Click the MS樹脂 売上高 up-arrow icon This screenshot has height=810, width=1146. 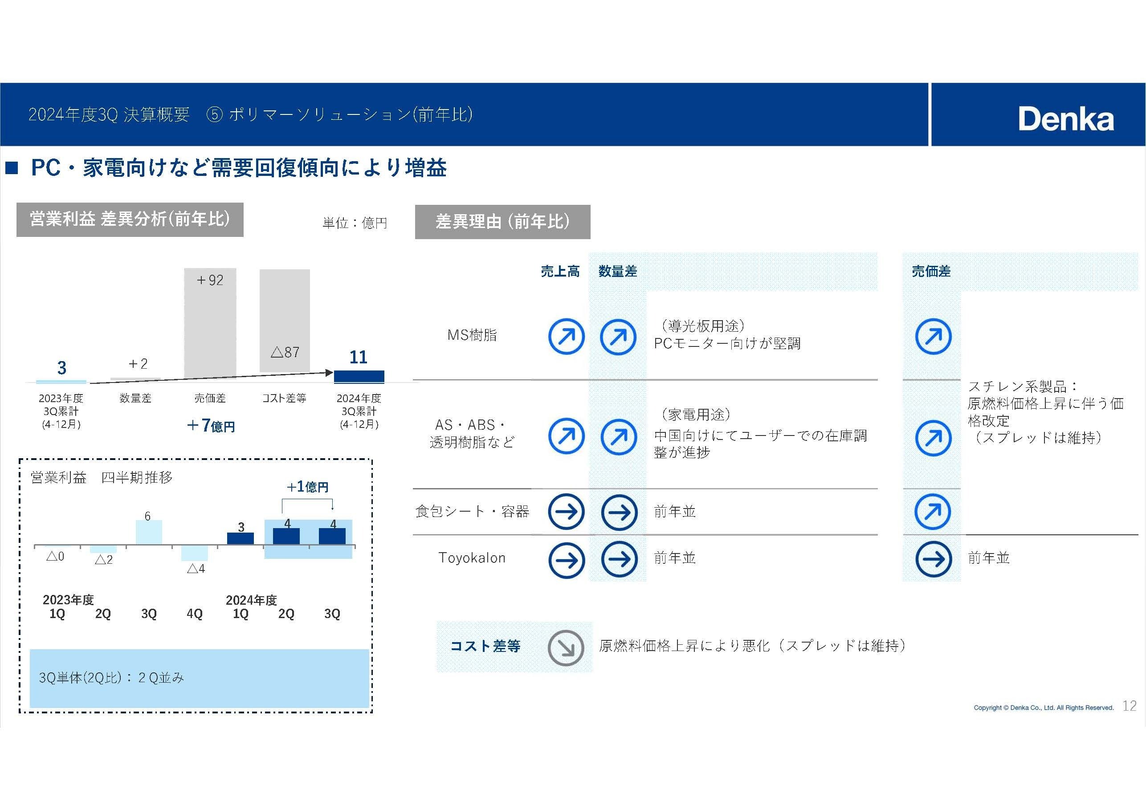pyautogui.click(x=566, y=336)
